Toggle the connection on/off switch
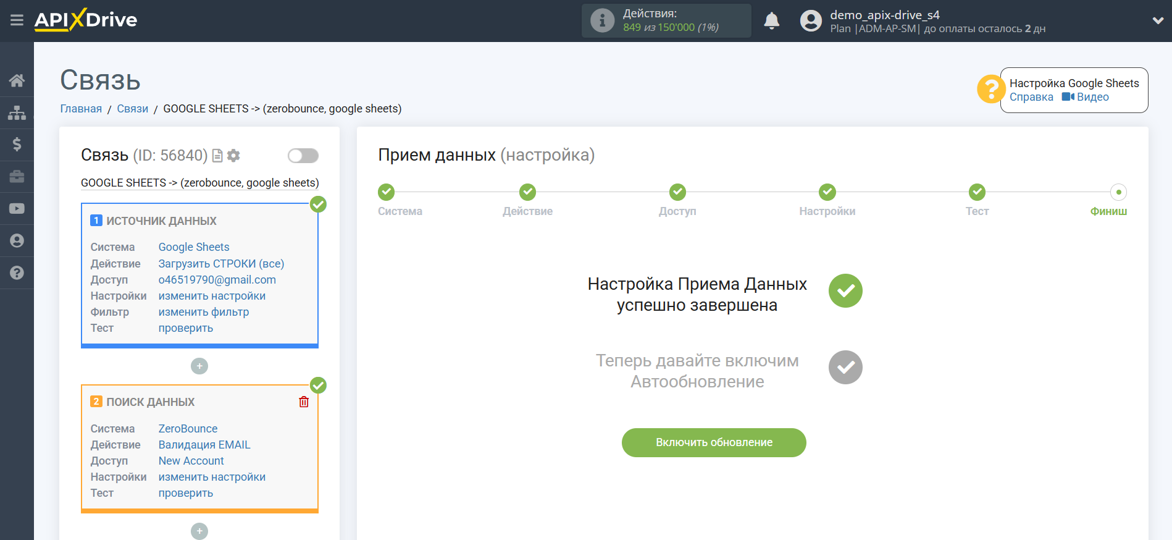This screenshot has width=1172, height=540. (303, 156)
